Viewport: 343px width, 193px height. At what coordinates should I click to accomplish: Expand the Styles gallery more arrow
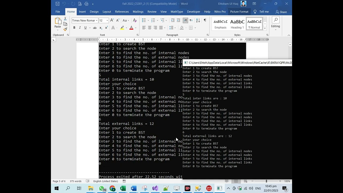[265, 28]
